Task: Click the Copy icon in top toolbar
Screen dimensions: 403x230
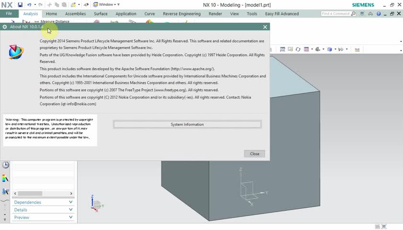Action: pyautogui.click(x=57, y=5)
